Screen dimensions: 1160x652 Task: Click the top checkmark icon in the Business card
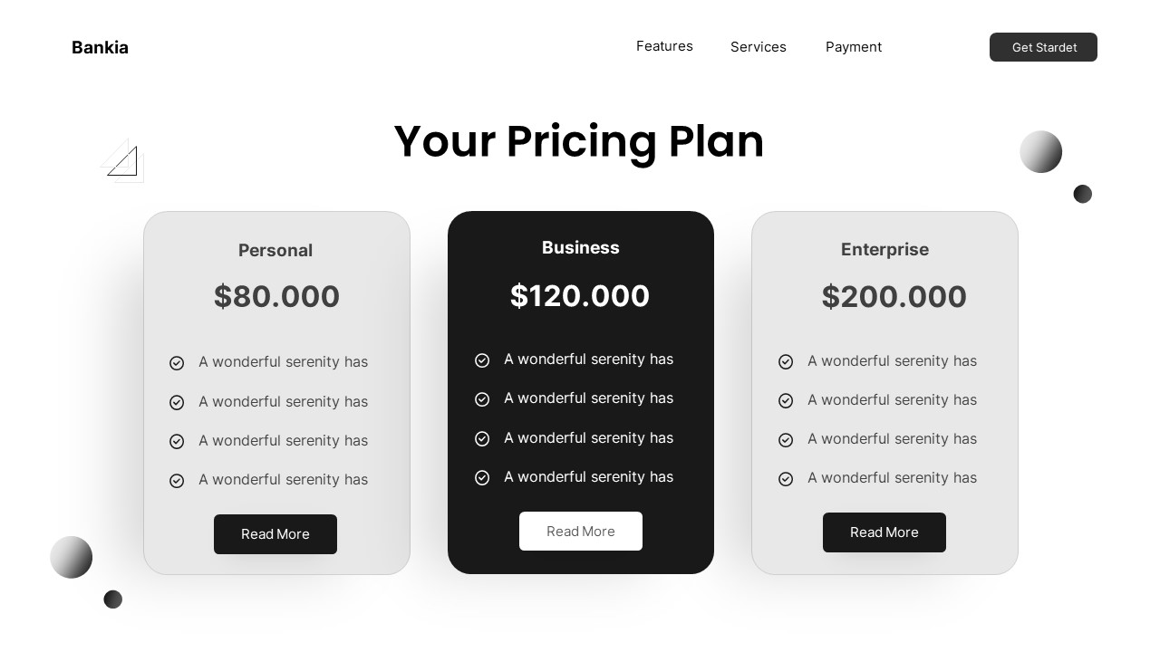coord(482,360)
